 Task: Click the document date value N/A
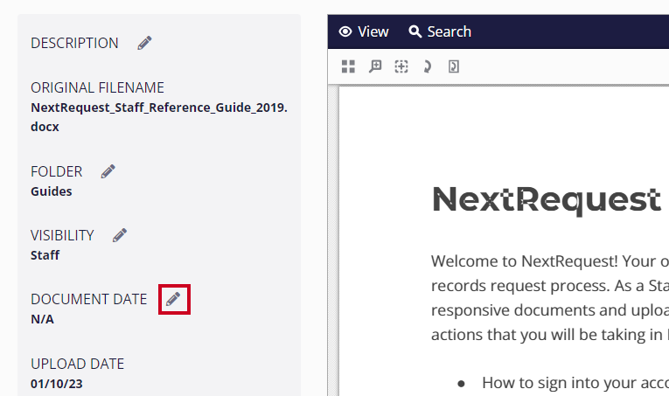tap(42, 319)
